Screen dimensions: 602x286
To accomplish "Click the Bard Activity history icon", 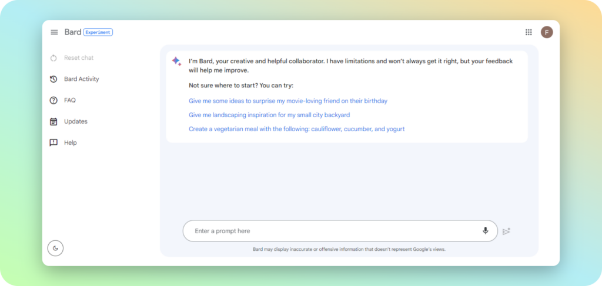I will click(53, 79).
